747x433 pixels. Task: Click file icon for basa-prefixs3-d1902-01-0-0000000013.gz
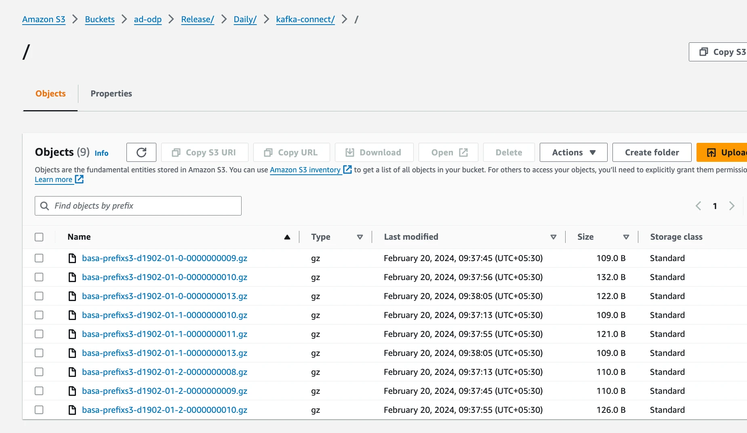pyautogui.click(x=72, y=296)
